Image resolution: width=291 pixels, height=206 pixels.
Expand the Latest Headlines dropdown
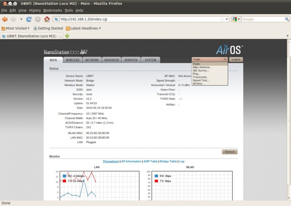point(100,28)
